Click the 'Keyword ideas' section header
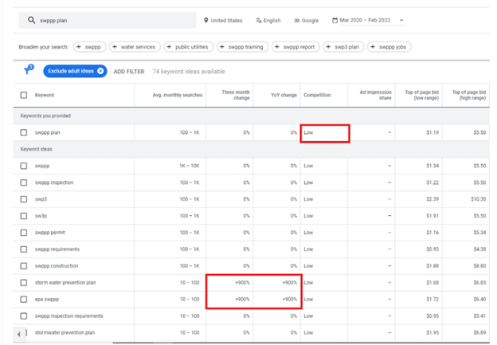This screenshot has height=345, width=497. coord(36,149)
